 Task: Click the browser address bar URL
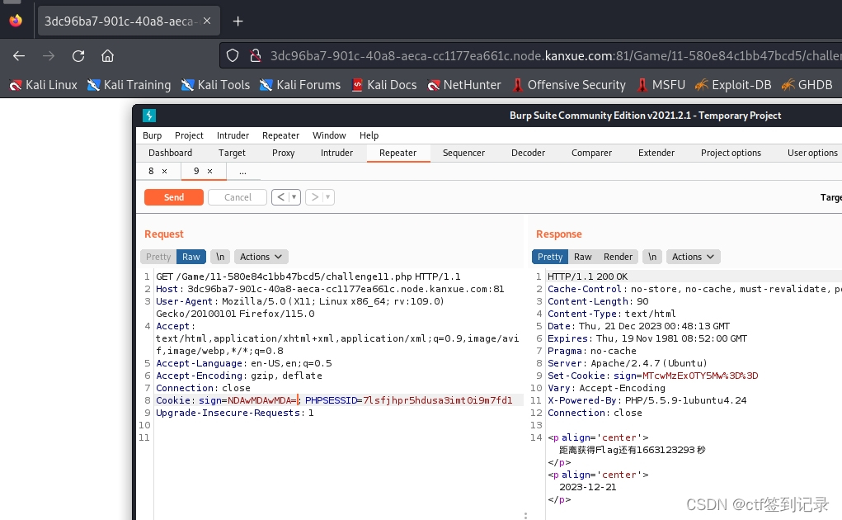[556, 56]
